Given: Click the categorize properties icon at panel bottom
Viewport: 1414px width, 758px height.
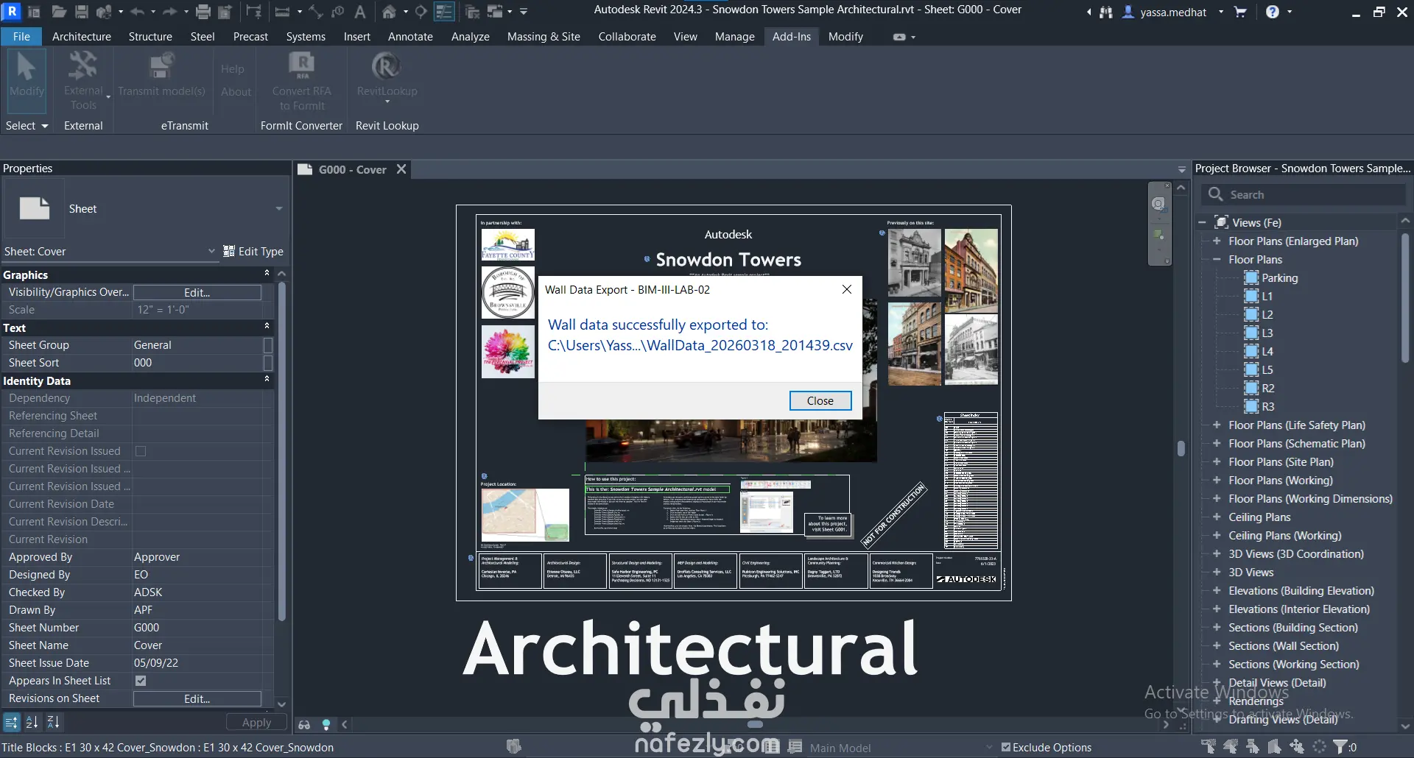Looking at the screenshot, I should point(11,723).
